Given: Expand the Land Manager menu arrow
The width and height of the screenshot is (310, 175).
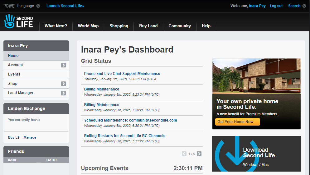Looking at the screenshot, I should 63,93.
